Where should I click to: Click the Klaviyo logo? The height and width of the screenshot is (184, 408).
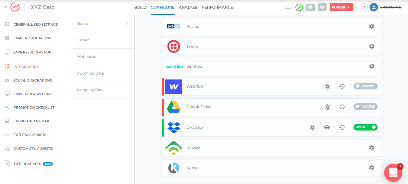tap(173, 148)
